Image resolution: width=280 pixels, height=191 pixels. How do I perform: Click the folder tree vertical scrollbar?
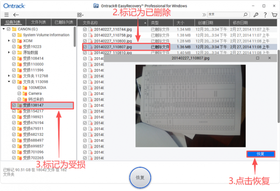(75, 37)
